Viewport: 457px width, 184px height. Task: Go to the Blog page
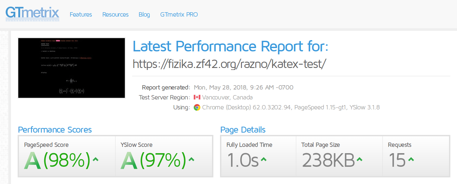pos(144,15)
